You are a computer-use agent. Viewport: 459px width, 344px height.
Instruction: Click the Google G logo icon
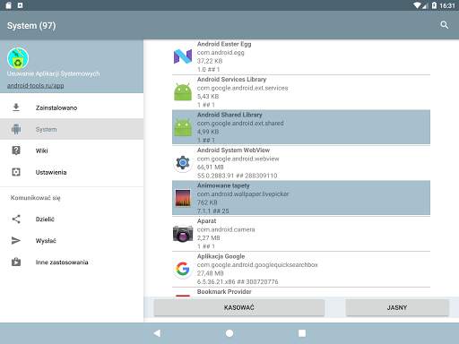coord(183,269)
